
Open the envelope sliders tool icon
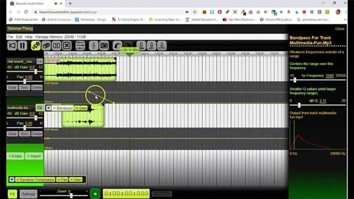tap(80, 46)
